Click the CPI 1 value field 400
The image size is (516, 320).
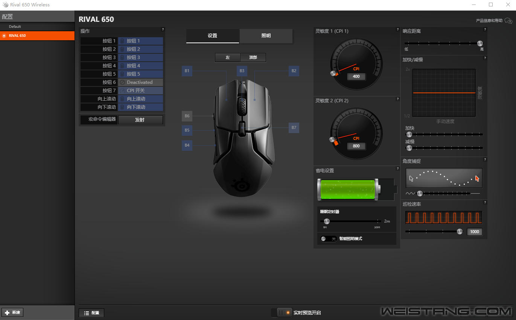pyautogui.click(x=356, y=76)
